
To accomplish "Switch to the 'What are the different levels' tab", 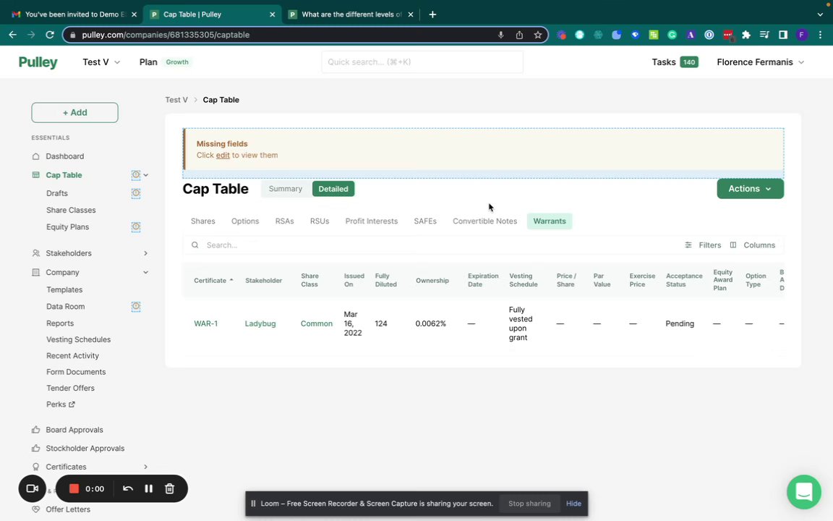I will tap(351, 14).
